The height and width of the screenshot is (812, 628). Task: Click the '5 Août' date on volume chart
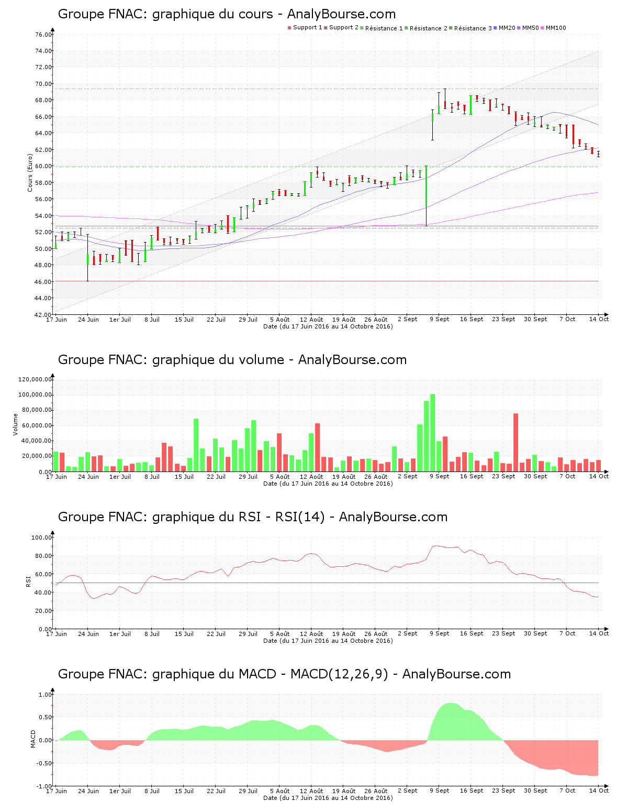tap(280, 477)
